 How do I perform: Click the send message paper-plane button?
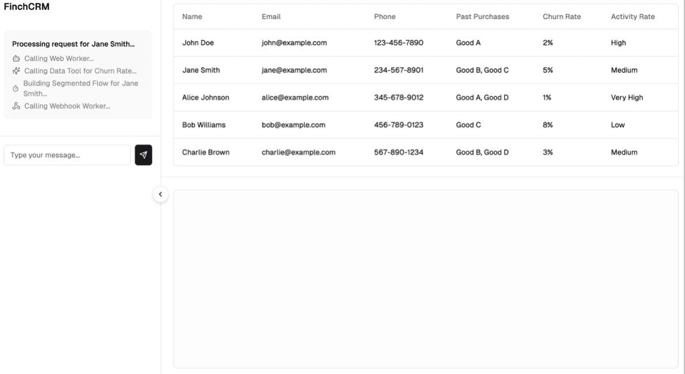tap(143, 155)
